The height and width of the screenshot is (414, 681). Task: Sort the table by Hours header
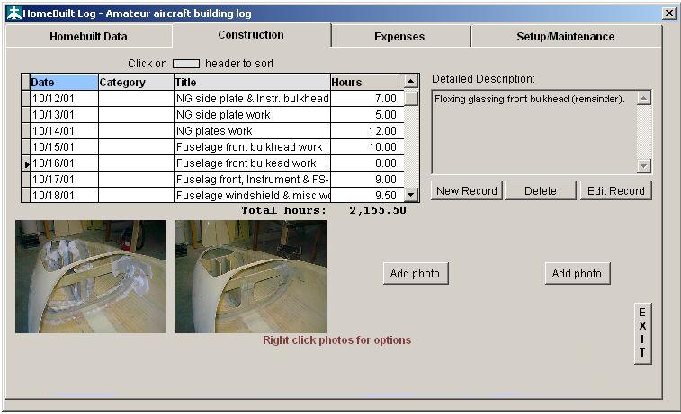[363, 82]
